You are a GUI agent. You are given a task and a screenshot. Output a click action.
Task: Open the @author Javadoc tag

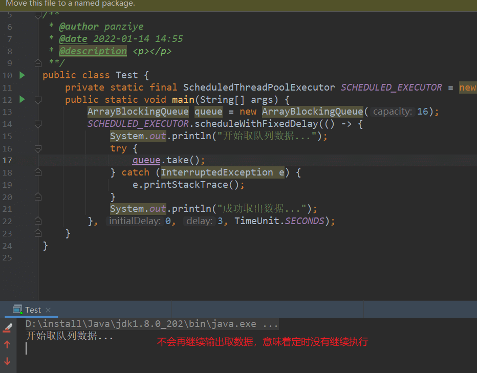point(79,27)
